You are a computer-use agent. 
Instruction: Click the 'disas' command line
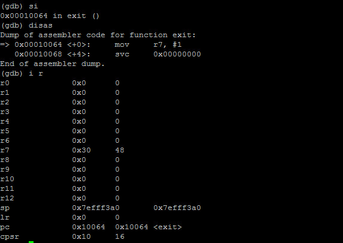[26, 25]
